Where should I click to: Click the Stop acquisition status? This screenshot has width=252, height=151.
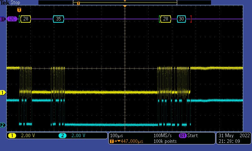[15, 3]
